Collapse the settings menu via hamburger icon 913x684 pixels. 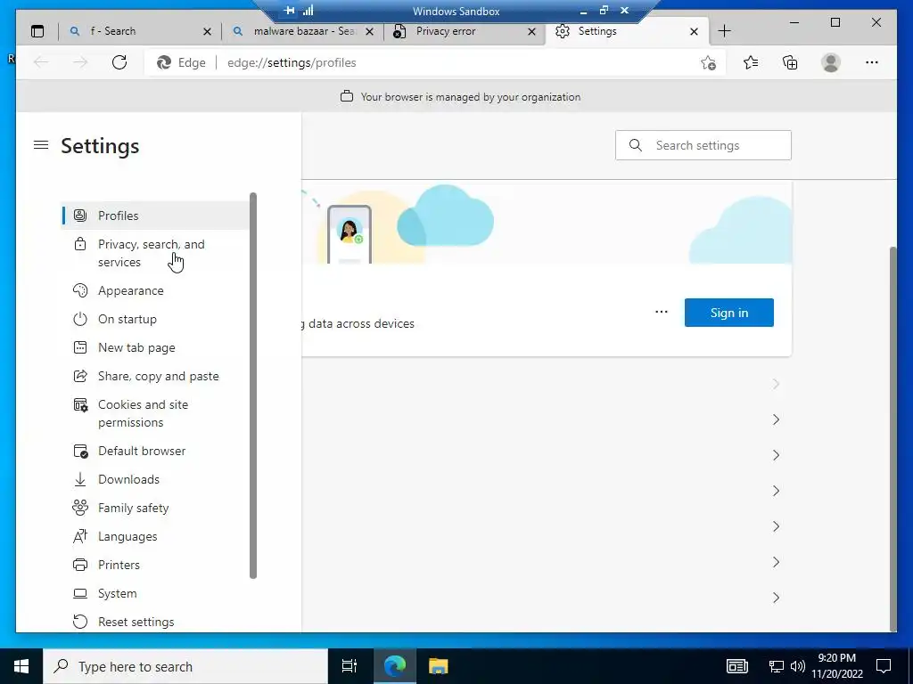(41, 145)
